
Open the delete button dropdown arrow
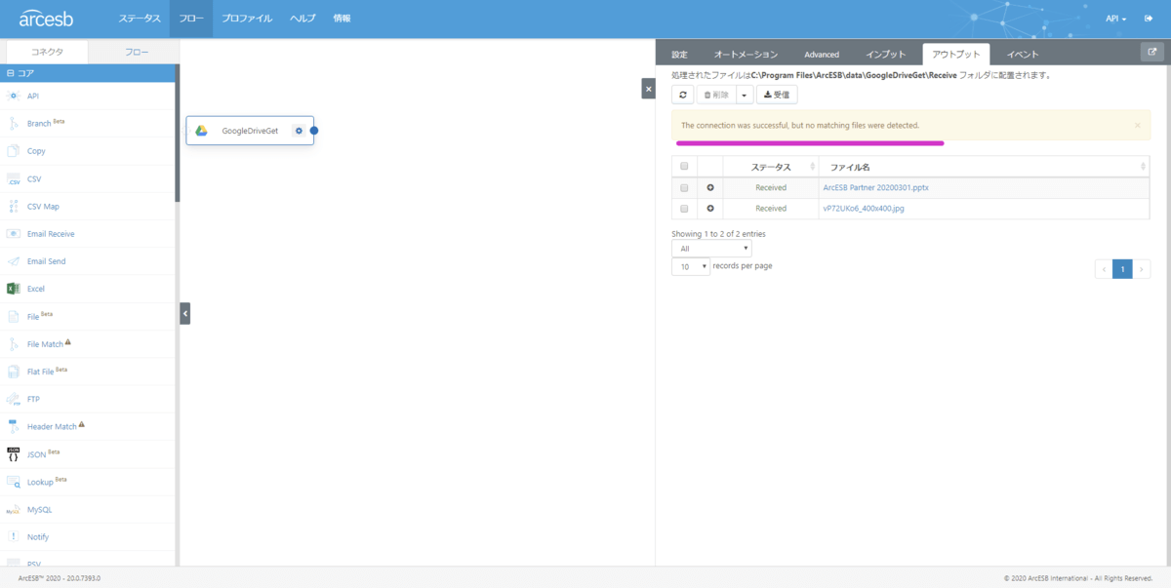(x=744, y=95)
